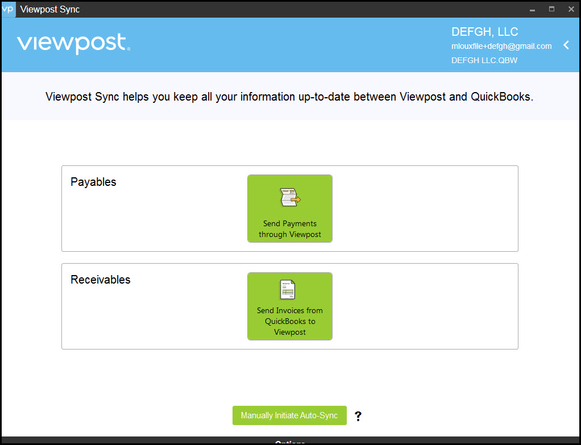This screenshot has height=445, width=581.
Task: Click the VP app icon in title bar
Action: tap(8, 9)
